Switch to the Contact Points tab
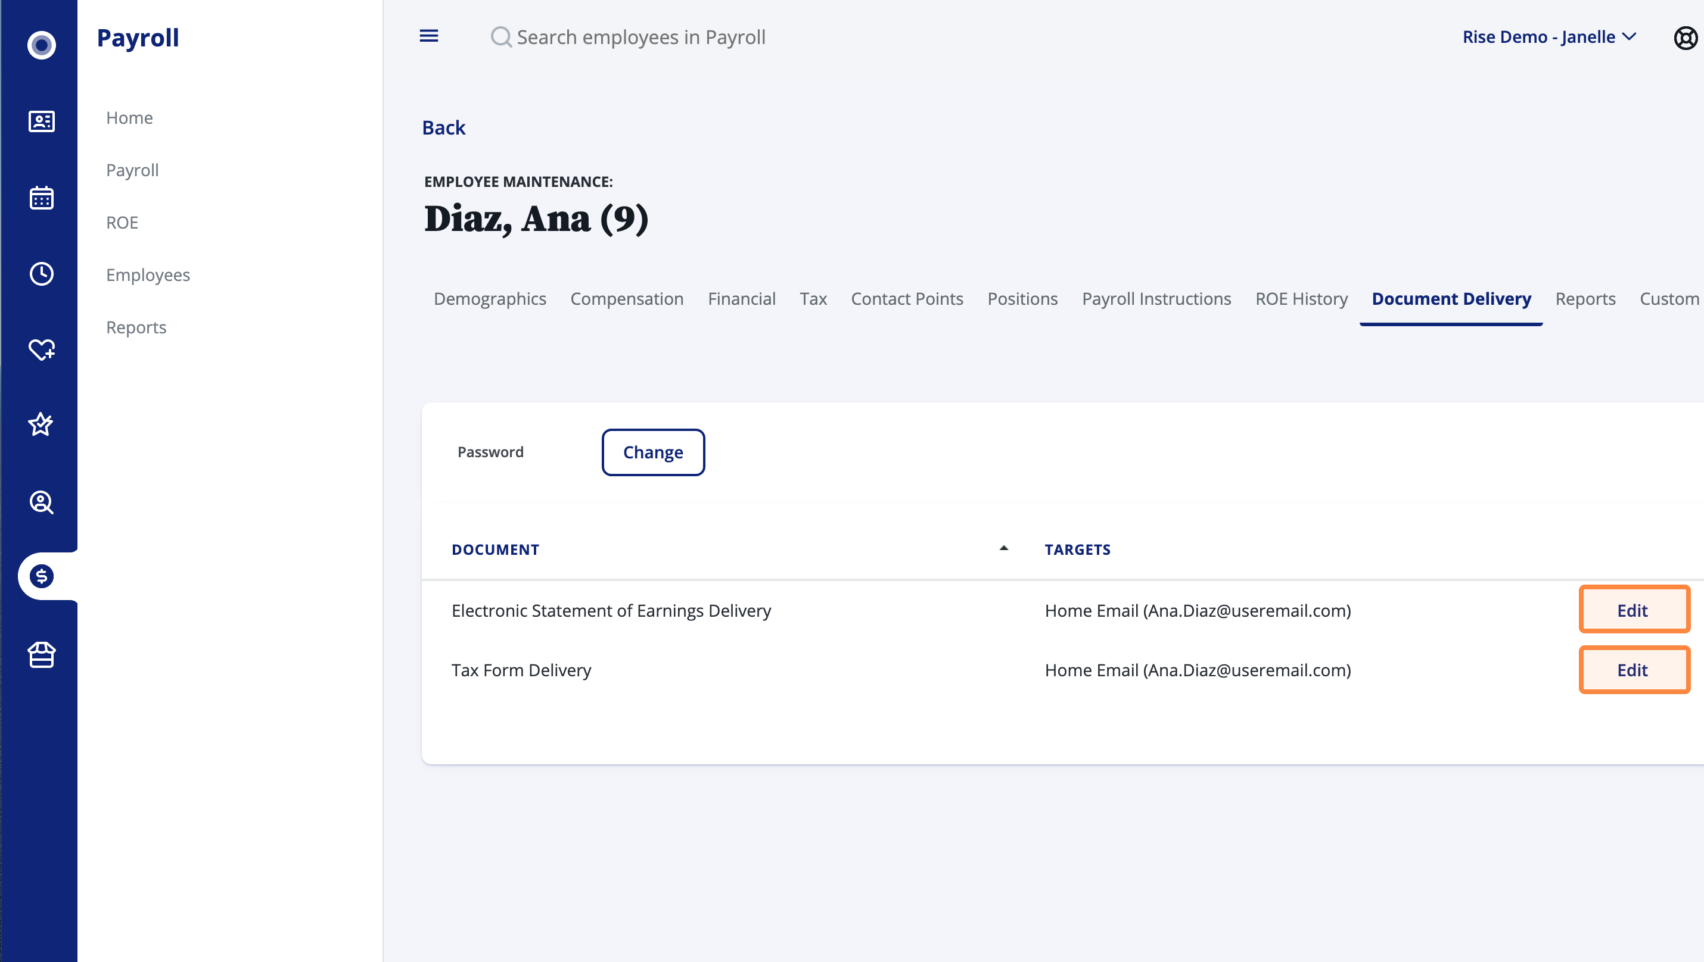 (x=907, y=299)
